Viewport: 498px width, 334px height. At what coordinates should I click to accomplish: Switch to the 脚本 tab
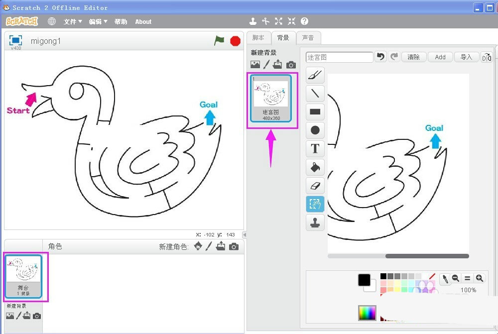click(x=258, y=38)
